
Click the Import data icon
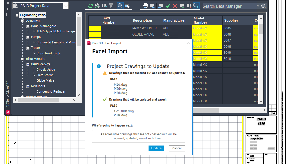(x=161, y=6)
